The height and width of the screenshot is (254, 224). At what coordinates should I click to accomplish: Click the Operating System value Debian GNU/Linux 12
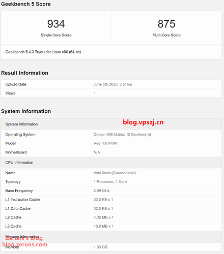point(122,135)
